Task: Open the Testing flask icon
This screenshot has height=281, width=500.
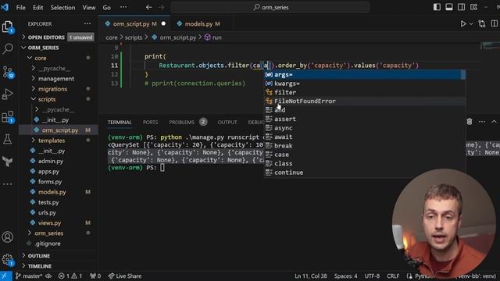Action: [x=7, y=139]
